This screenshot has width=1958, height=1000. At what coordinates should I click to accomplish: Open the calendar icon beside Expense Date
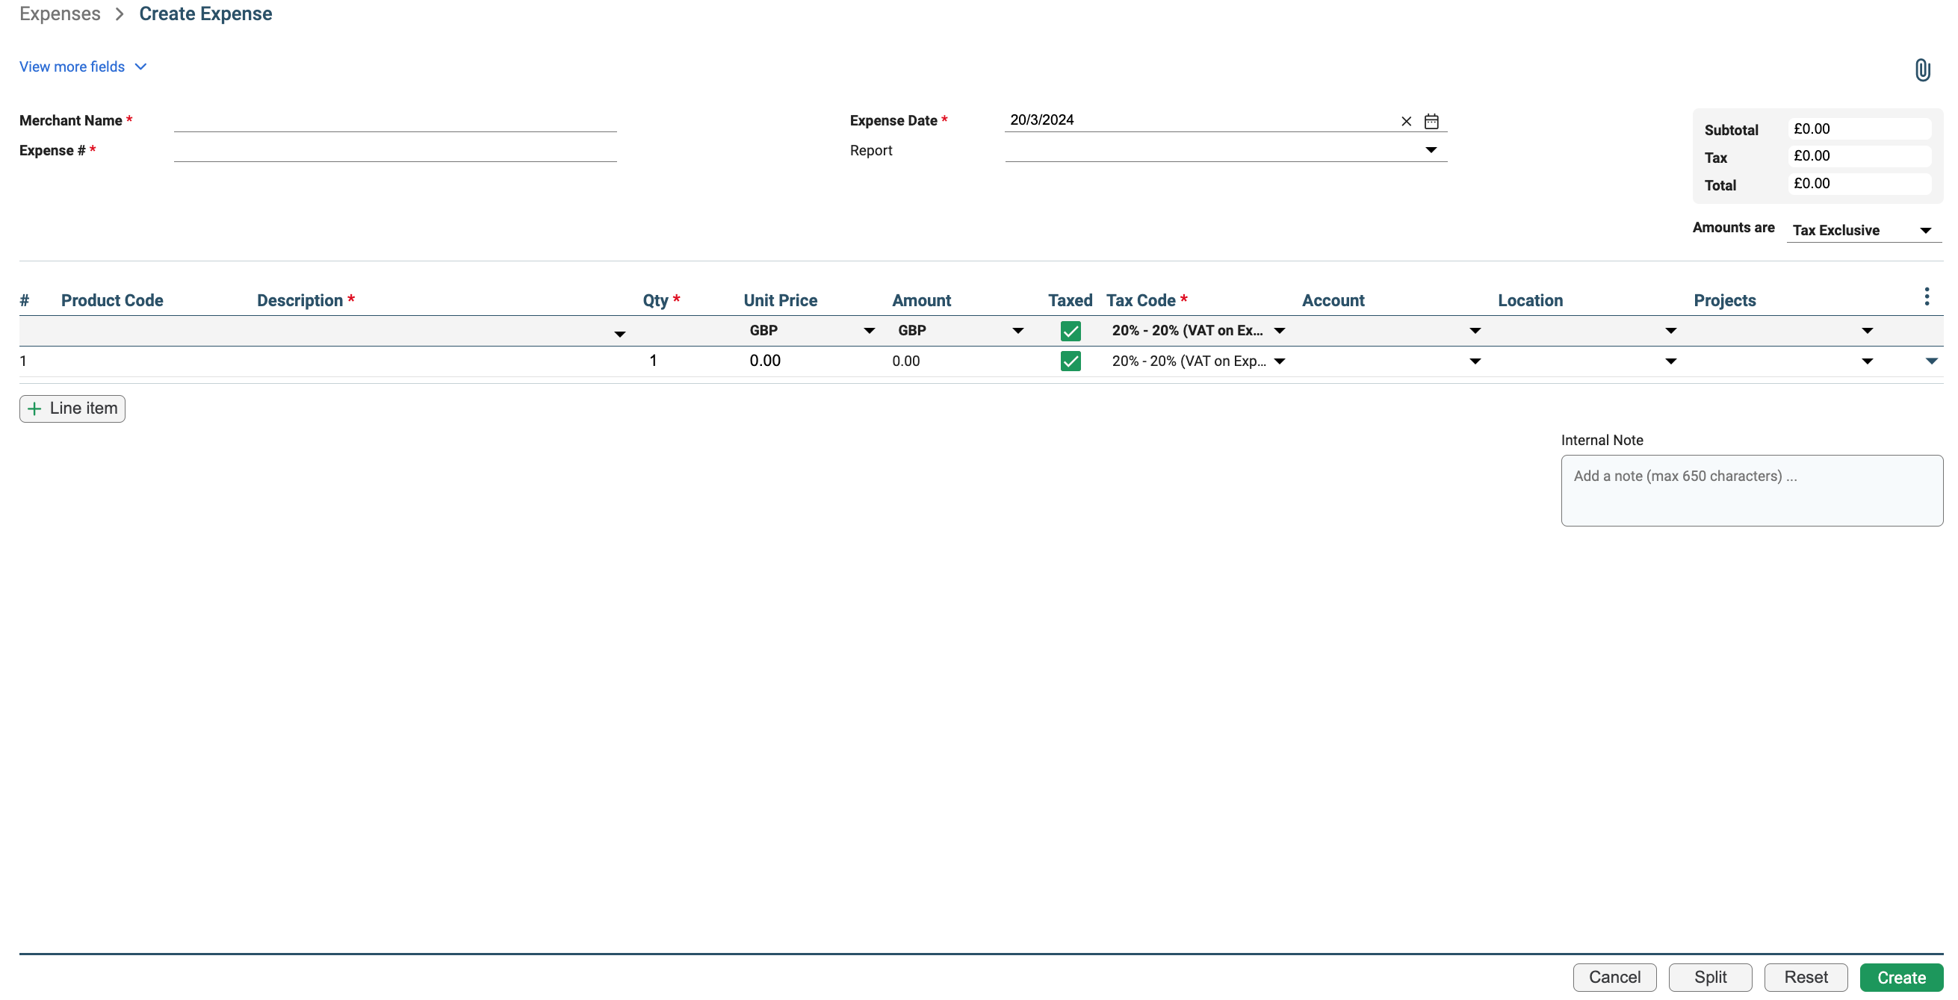pyautogui.click(x=1432, y=120)
